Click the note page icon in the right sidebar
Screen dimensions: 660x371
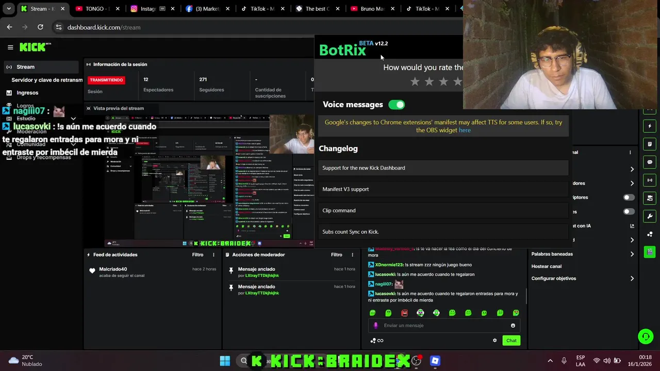(650, 144)
